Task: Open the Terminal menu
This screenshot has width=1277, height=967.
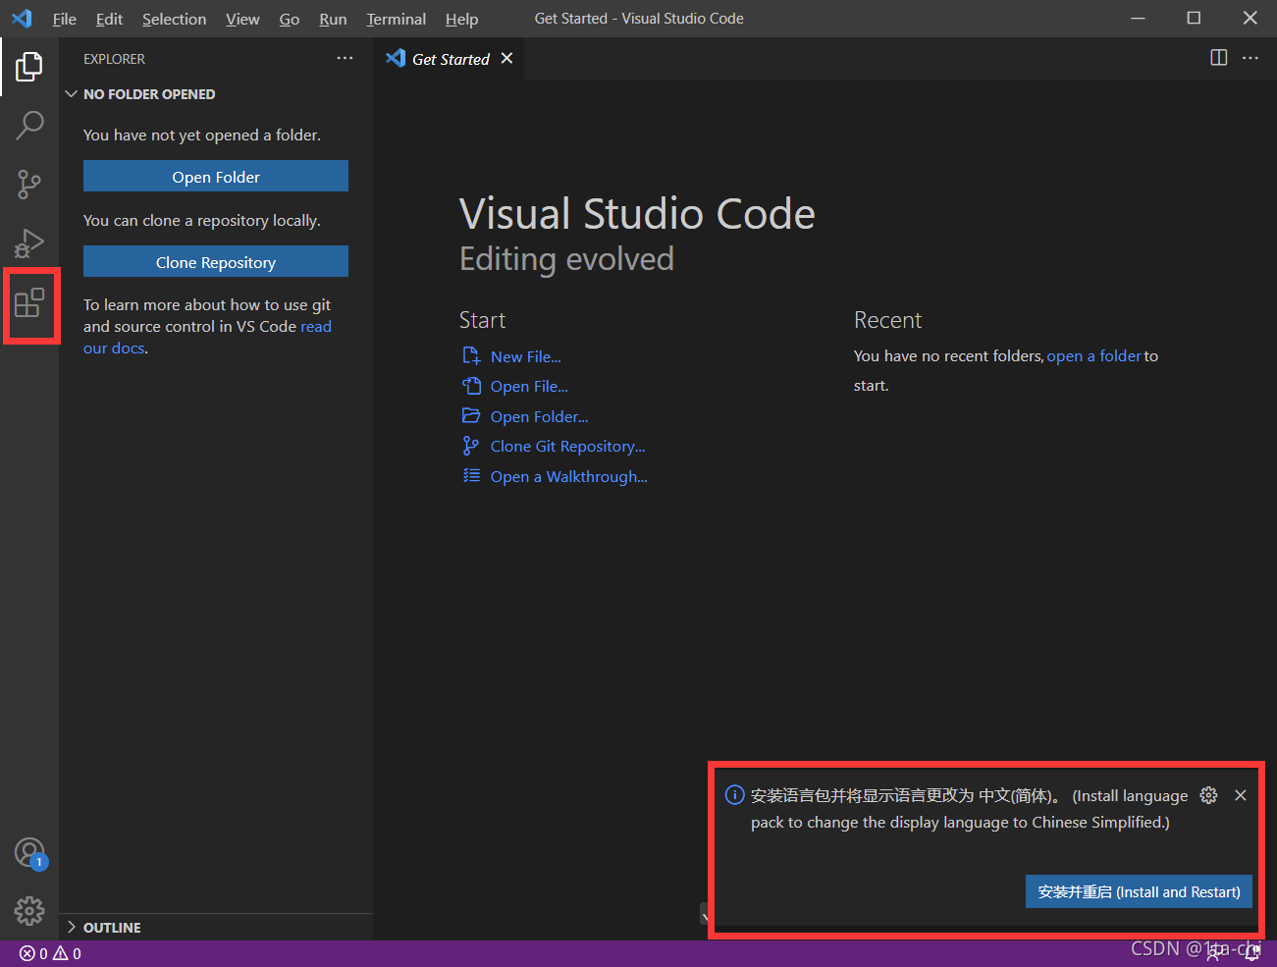Action: coord(397,19)
